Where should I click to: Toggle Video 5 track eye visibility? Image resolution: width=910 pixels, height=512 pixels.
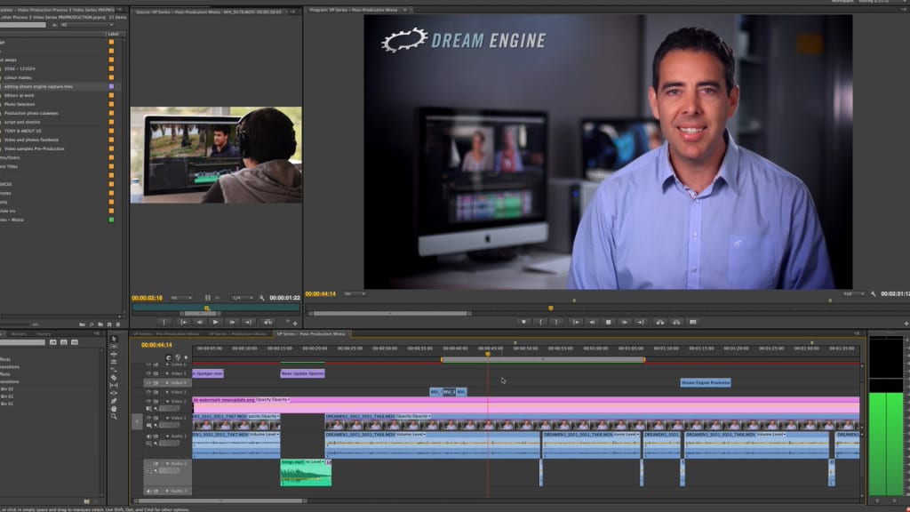click(148, 374)
